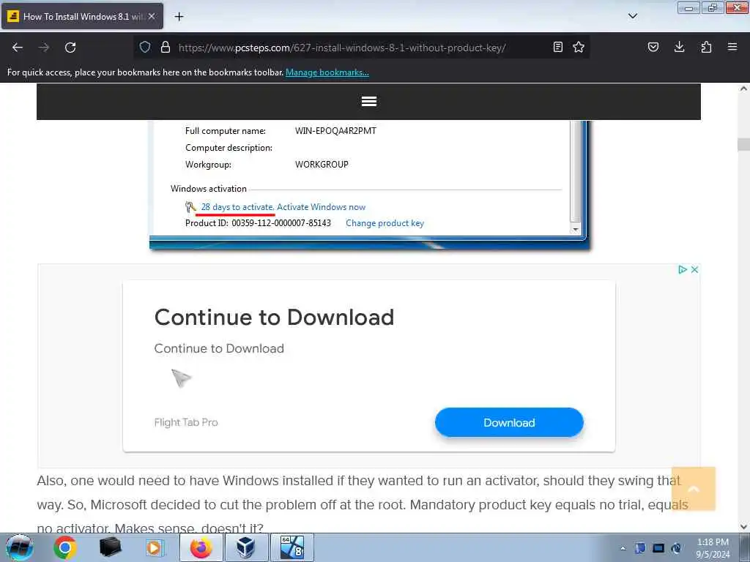
Task: Open the taskbar clock showing 1:18 PM
Action: pos(713,548)
